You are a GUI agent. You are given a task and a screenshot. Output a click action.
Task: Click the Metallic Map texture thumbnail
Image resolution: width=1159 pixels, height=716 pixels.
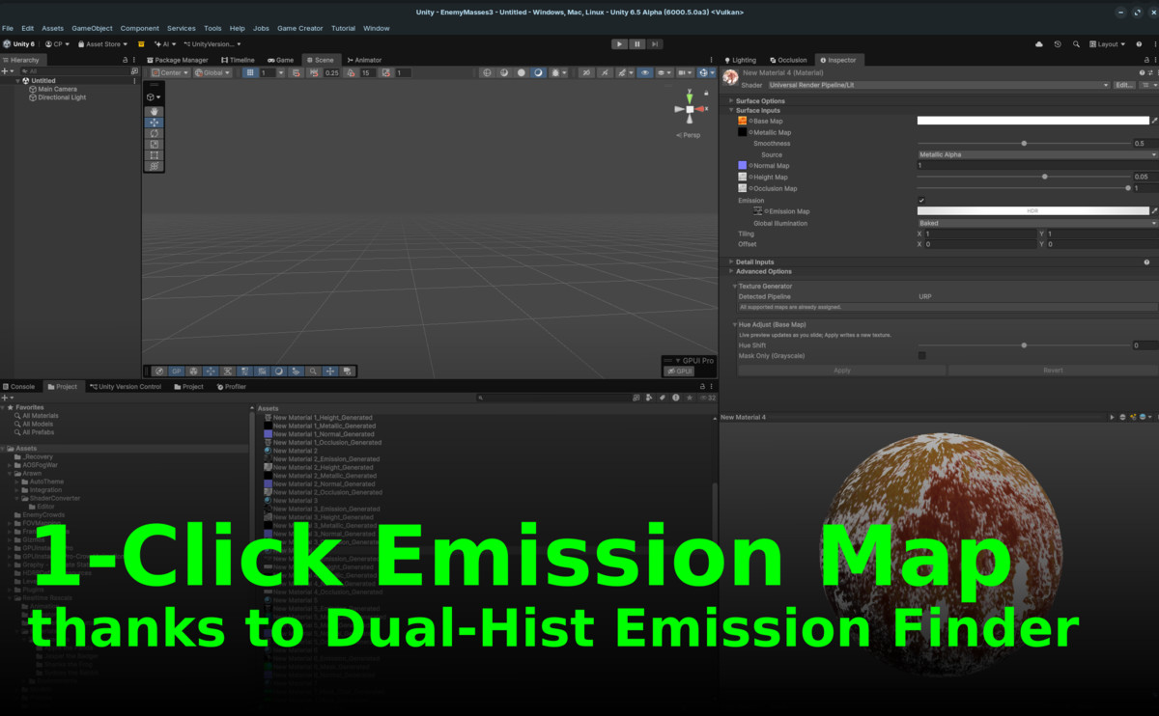(742, 132)
